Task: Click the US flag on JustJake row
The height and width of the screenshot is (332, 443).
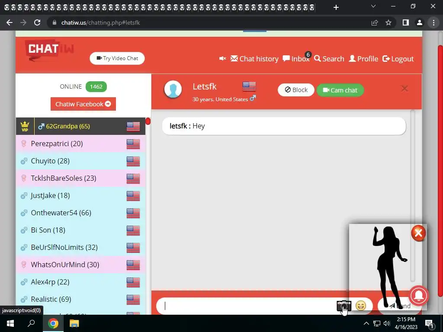Action: tap(133, 196)
